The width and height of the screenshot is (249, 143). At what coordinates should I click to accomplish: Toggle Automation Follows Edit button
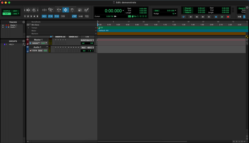pos(74,16)
